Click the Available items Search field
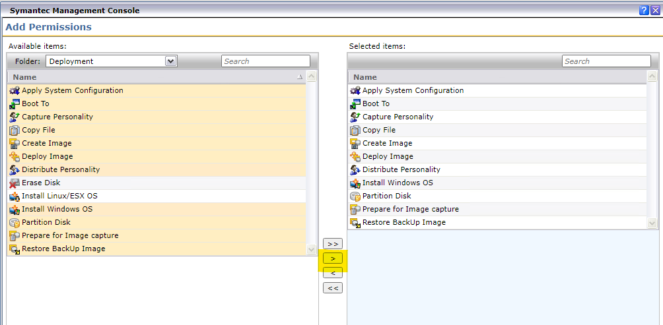Screen dimensions: 663x325 [x=265, y=61]
